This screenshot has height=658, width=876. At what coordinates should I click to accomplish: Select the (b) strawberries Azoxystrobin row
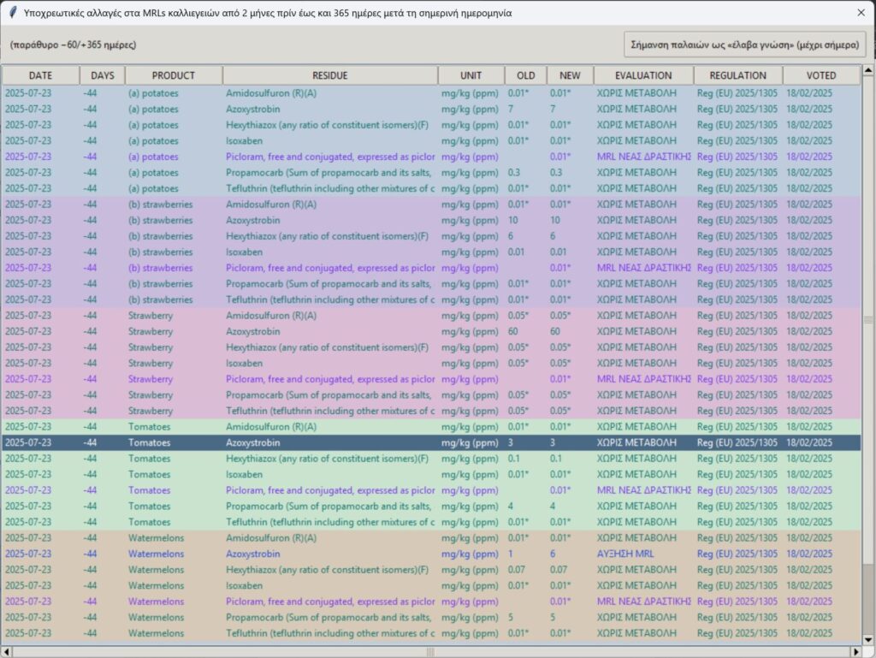[x=431, y=220]
